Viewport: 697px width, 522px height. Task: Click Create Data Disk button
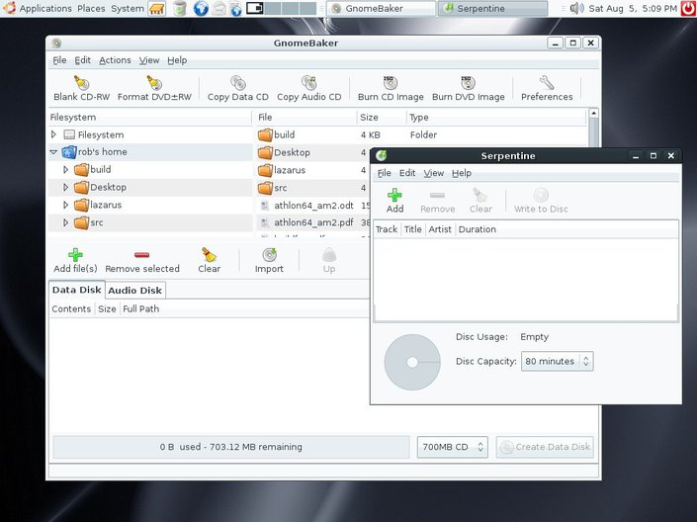545,447
